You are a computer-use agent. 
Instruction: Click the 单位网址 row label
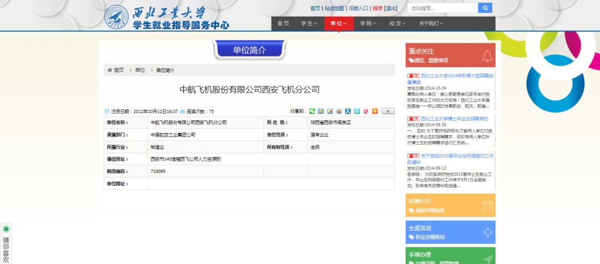coord(117,184)
